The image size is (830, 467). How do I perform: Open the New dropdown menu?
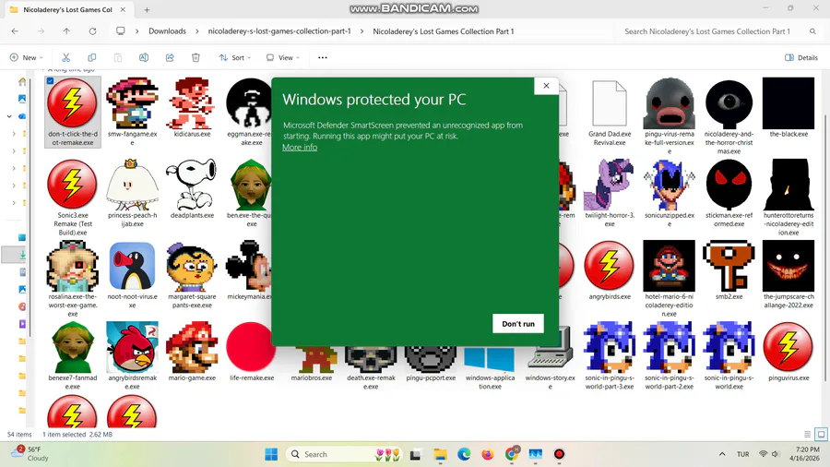click(x=26, y=58)
